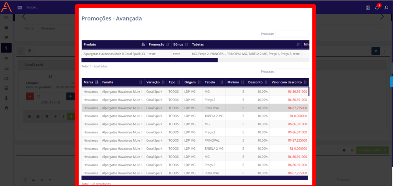The height and width of the screenshot is (186, 393).
Task: Click the upper table horizontal scrollbar
Action: coord(150,60)
